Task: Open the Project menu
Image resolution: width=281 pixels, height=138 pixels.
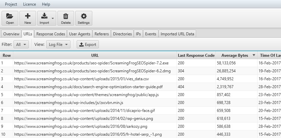Action: 12,4
